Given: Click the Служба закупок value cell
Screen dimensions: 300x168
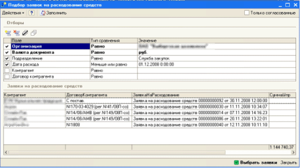Looking at the screenshot, I should [217, 58].
